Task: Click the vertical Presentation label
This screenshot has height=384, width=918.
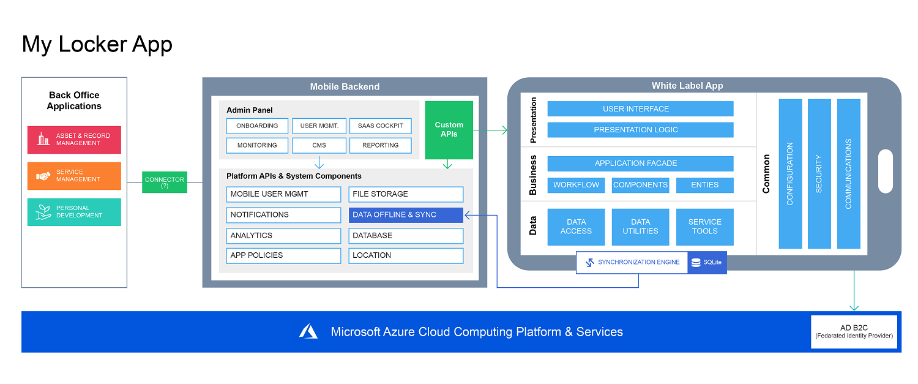Action: click(x=533, y=120)
